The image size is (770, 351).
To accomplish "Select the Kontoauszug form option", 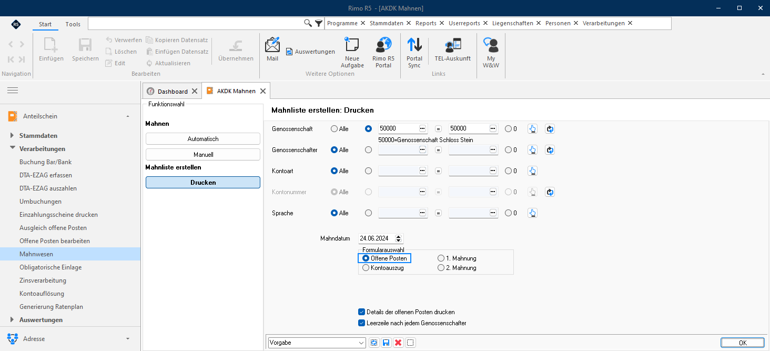I will [383, 268].
